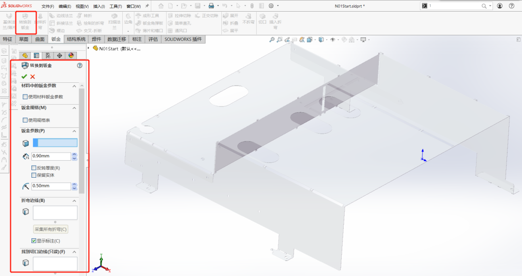
Task: Open the DimXpertManager crosshair tab
Action: coord(59,55)
